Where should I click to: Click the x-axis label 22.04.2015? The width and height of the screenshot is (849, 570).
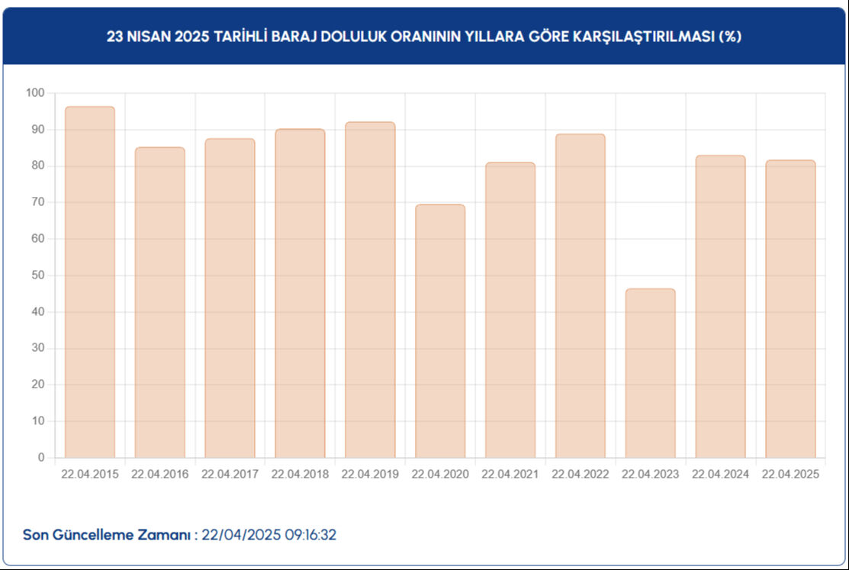90,475
